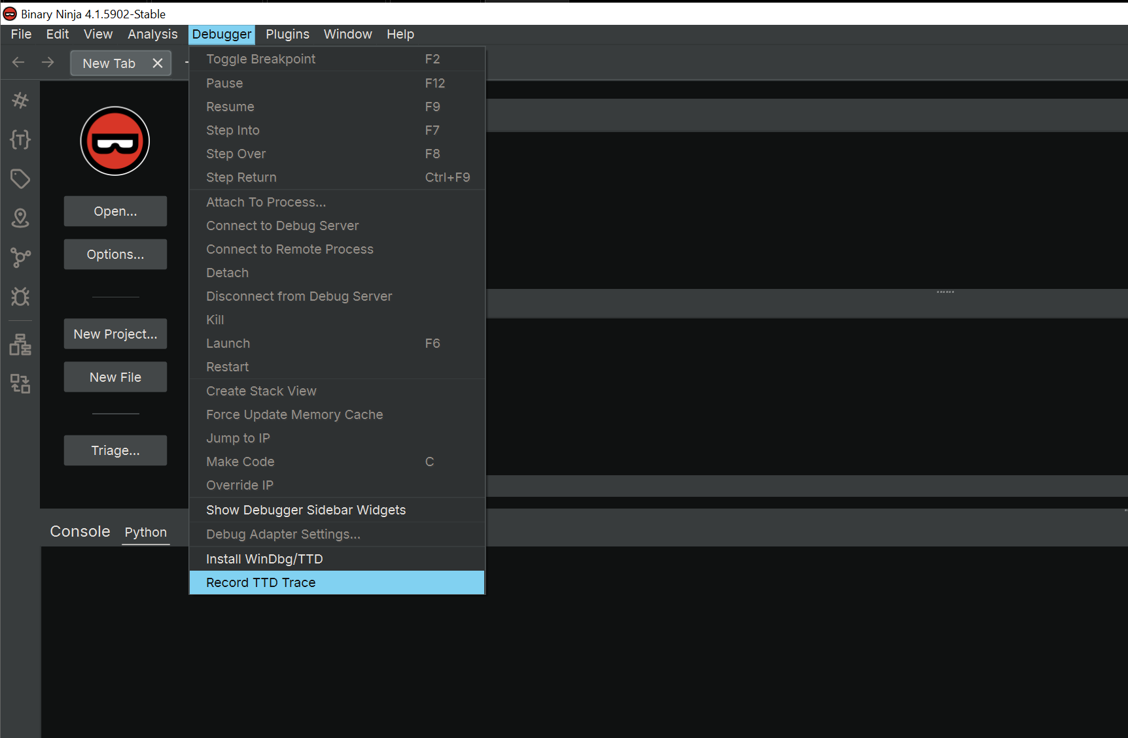Choose Connect to Debug Server
1128x738 pixels.
pyautogui.click(x=337, y=226)
